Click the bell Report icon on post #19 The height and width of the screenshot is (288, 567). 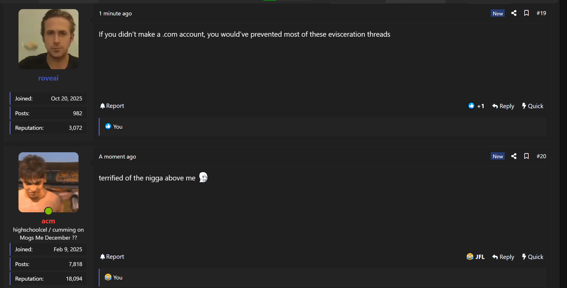point(102,106)
